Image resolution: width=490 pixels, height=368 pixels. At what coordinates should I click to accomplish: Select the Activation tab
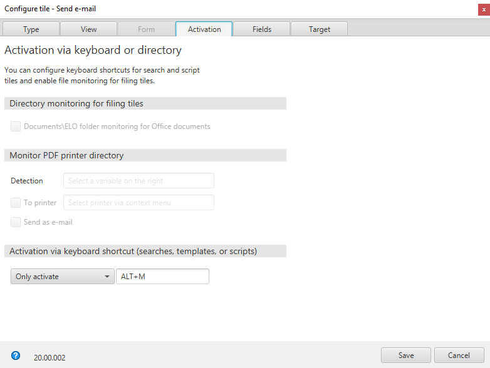pyautogui.click(x=204, y=29)
